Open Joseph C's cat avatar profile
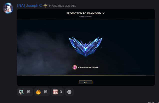The image size is (159, 103). (x=8, y=8)
